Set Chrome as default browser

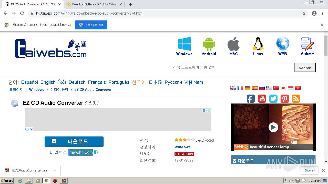[91, 25]
